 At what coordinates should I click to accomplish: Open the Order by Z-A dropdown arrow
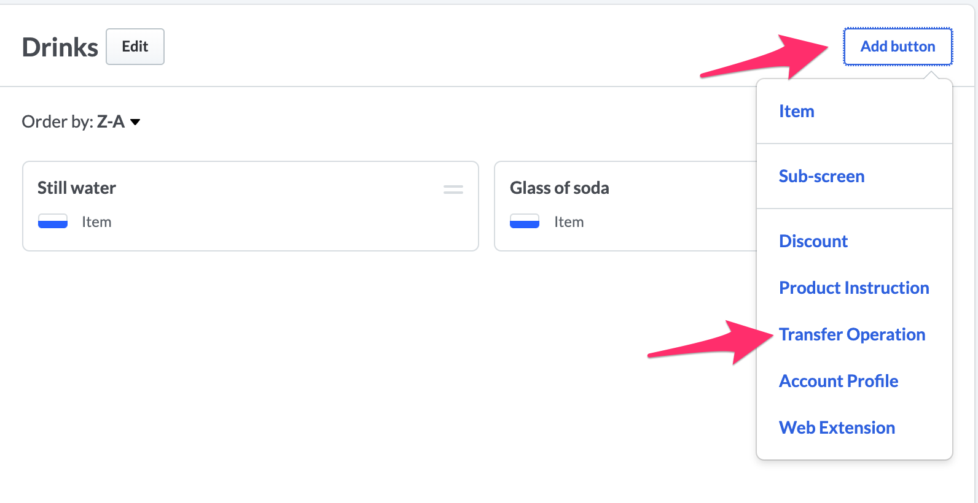pos(136,122)
